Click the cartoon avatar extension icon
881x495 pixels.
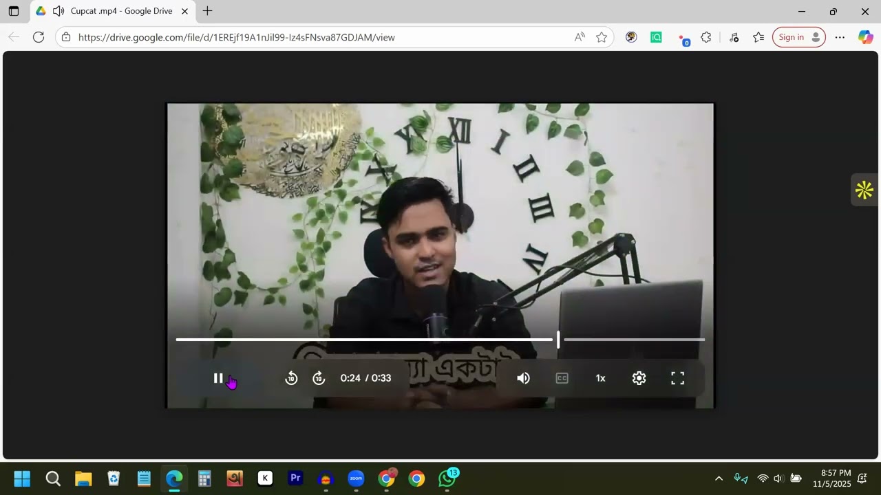pos(631,37)
